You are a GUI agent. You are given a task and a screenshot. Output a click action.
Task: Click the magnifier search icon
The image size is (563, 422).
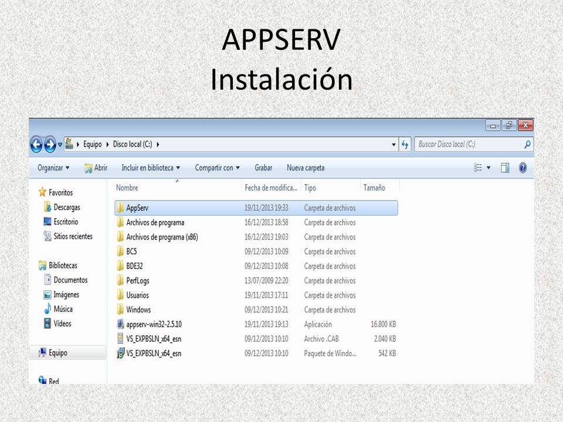pos(527,145)
